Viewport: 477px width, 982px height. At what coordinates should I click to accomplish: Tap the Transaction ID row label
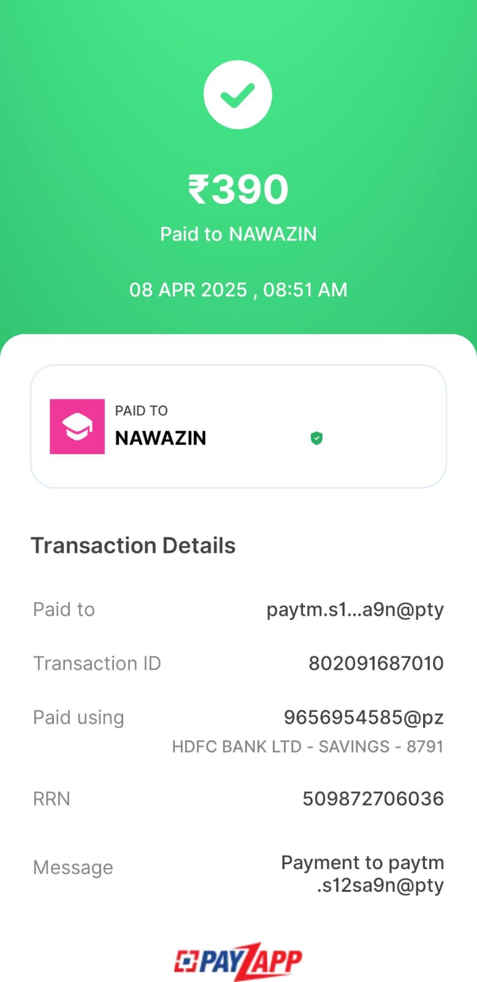pyautogui.click(x=97, y=663)
